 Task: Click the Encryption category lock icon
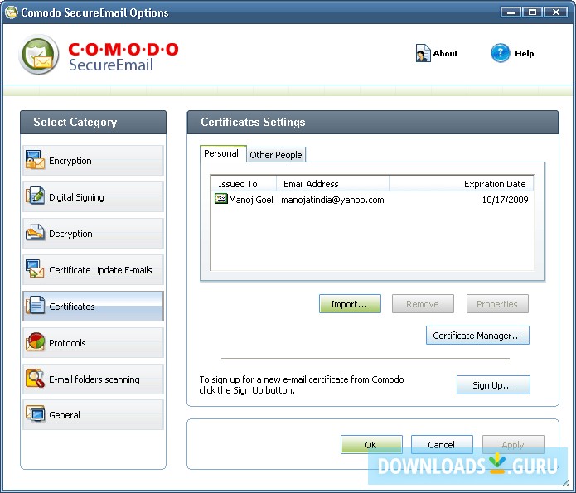coord(35,160)
